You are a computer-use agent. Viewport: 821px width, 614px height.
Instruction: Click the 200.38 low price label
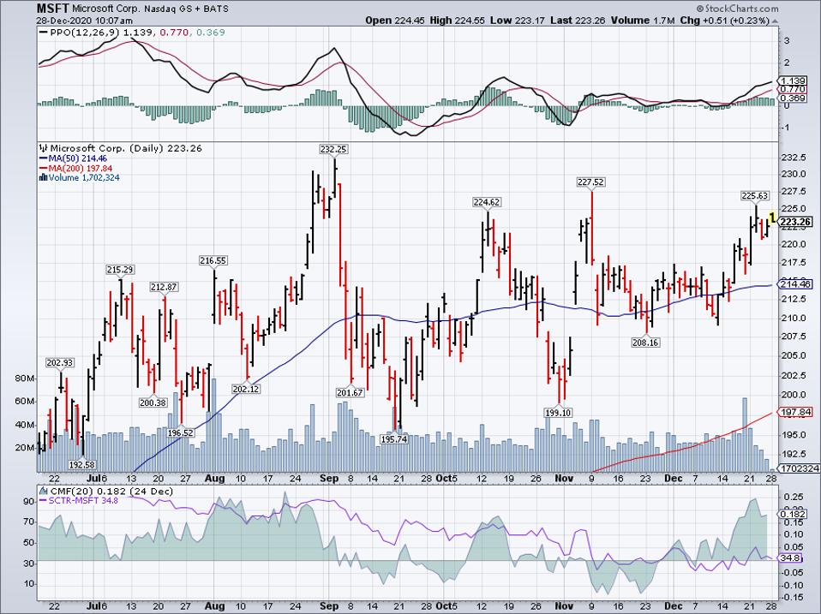153,402
